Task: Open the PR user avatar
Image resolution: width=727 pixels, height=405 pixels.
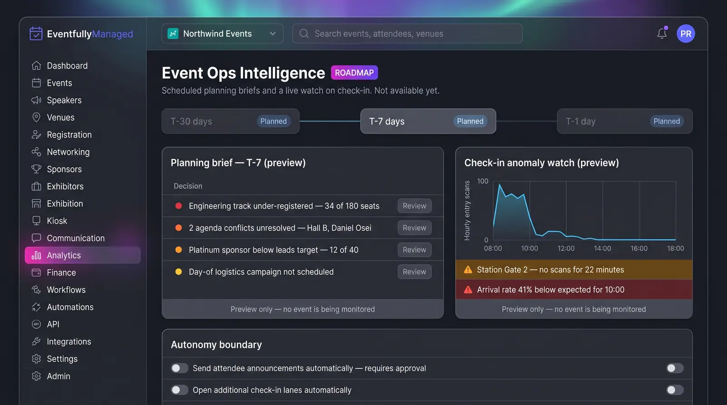Action: pos(686,34)
